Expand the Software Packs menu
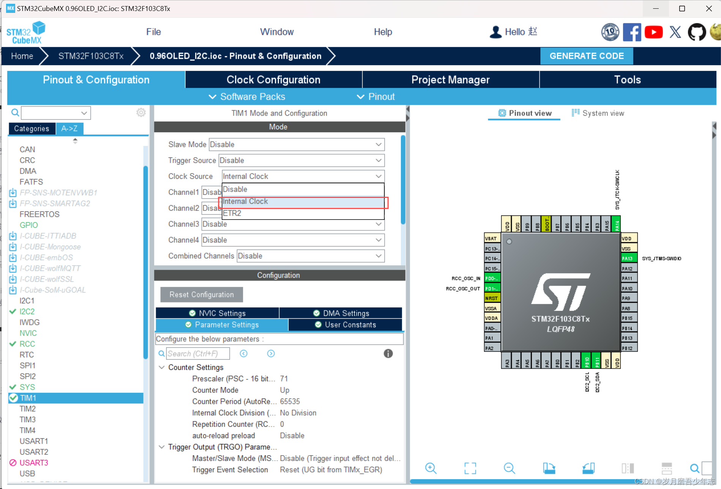The height and width of the screenshot is (489, 721). 247,97
